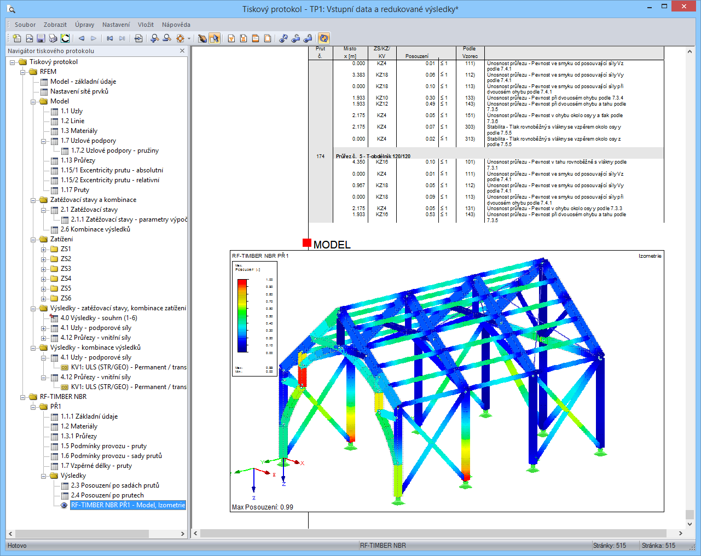The image size is (701, 556).
Task: Expand 4.1 Uzly - podporové síly under zatěžovací stavy
Action: coord(44,328)
